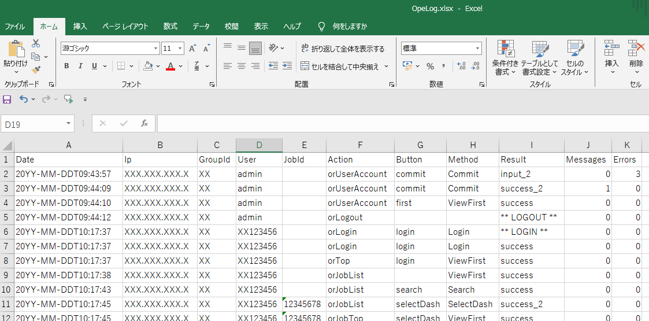Switch to the Review (校閲) tab
Viewport: 649px width, 321px height.
(232, 27)
